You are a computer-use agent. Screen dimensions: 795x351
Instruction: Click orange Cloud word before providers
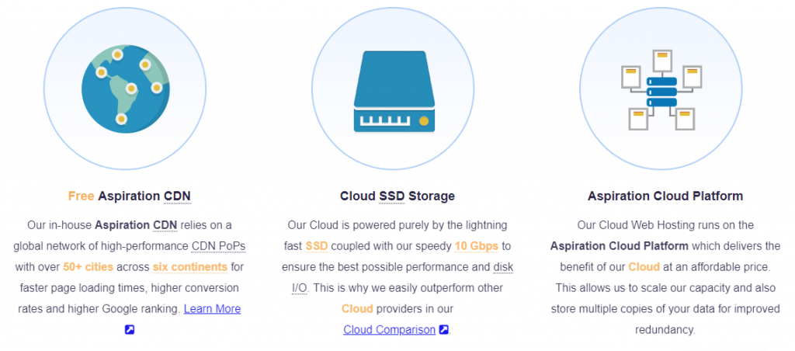357,308
